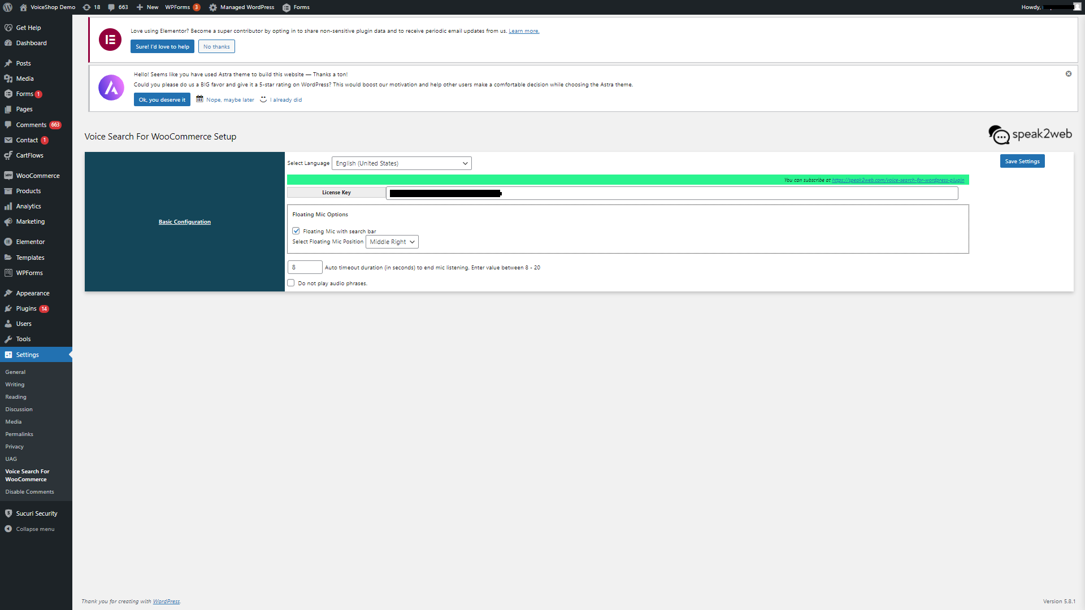Open Floating Mic Position dropdown
The image size is (1085, 610).
(x=392, y=242)
